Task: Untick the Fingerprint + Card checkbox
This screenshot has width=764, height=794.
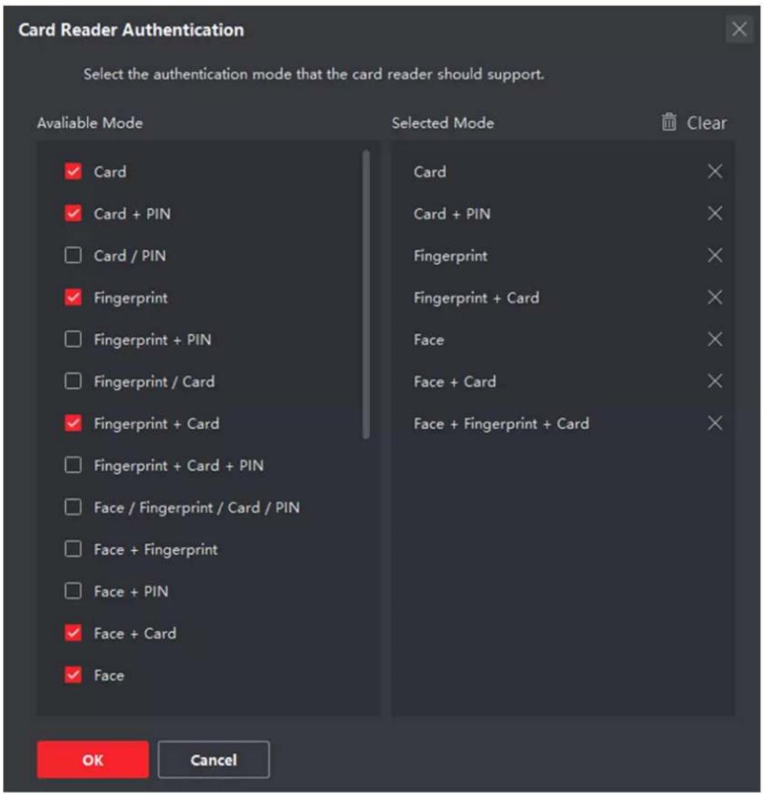Action: [x=74, y=423]
